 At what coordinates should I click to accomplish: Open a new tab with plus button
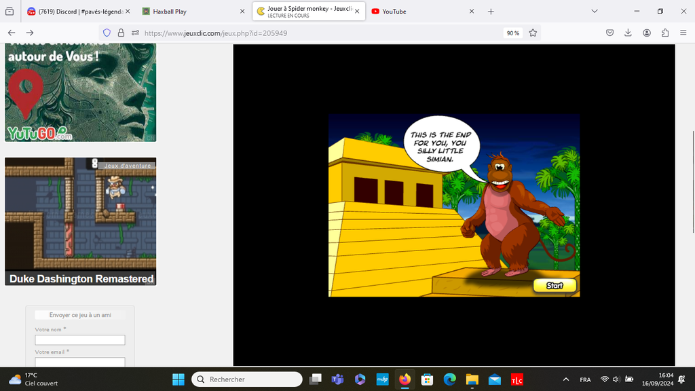(491, 12)
